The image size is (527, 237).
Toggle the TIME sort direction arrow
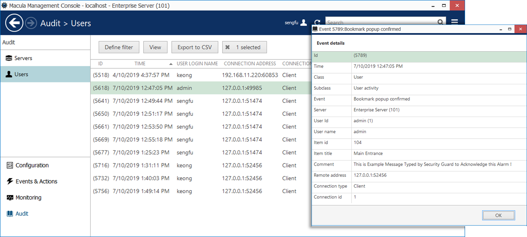171,64
